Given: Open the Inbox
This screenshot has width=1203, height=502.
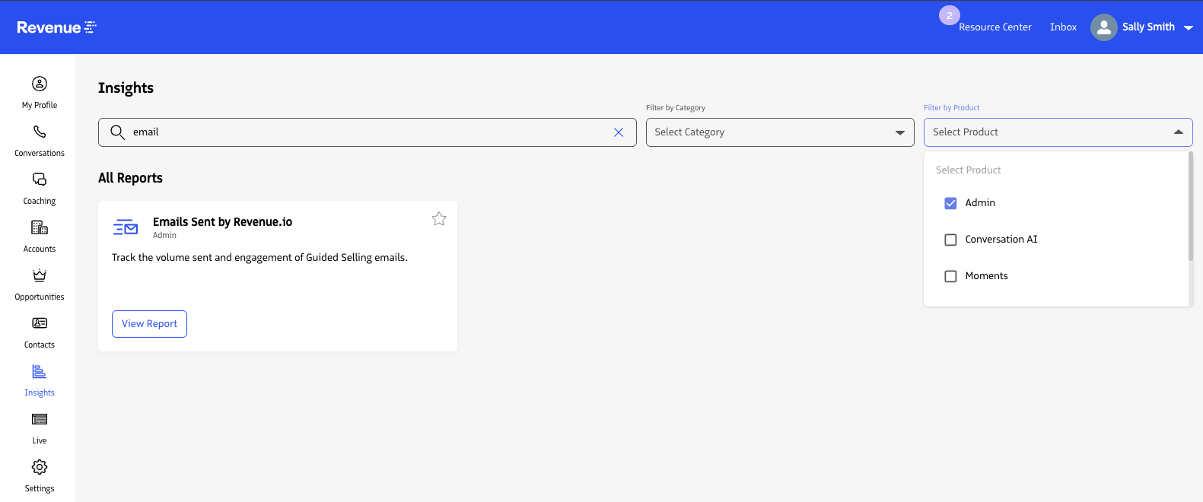Looking at the screenshot, I should click(x=1063, y=27).
